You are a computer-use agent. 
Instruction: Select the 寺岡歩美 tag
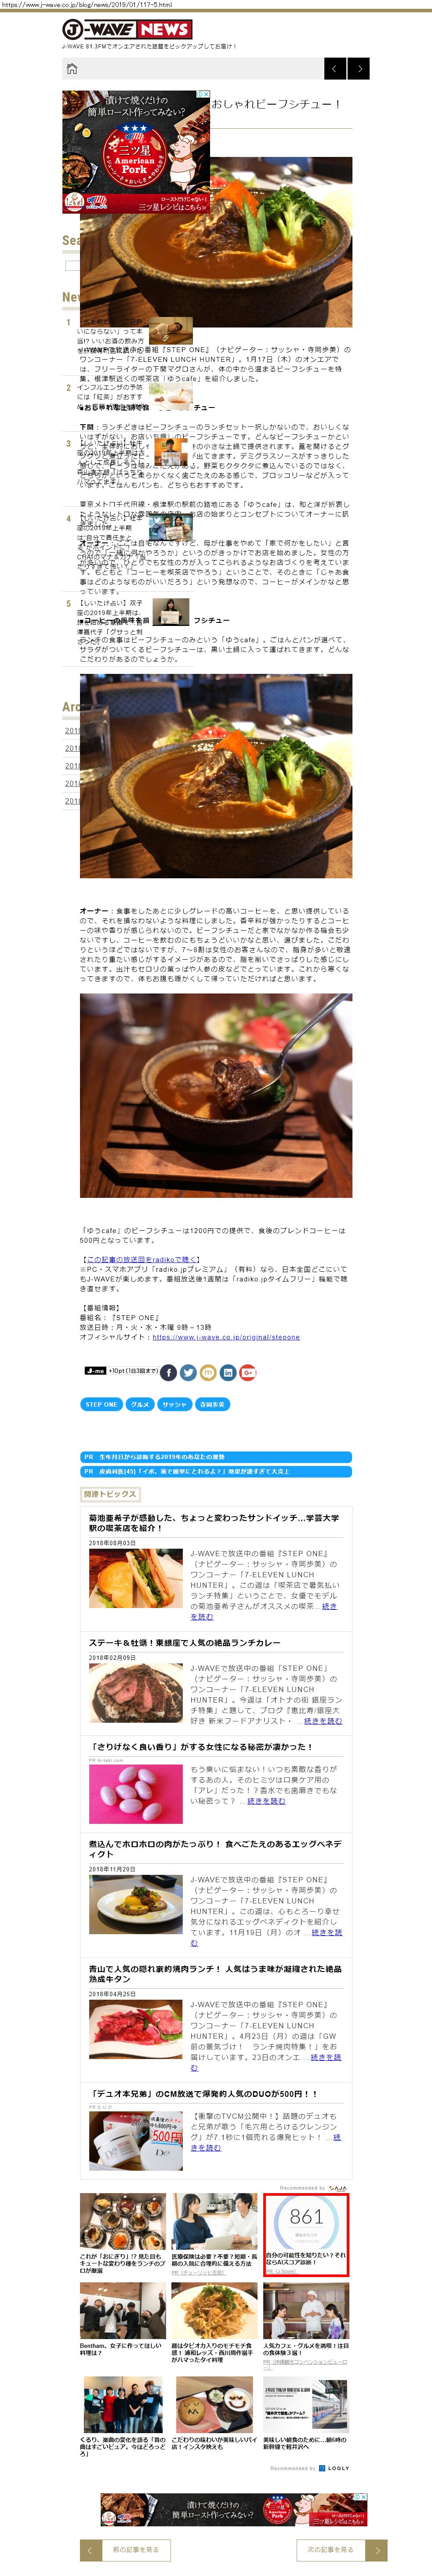(x=212, y=1404)
